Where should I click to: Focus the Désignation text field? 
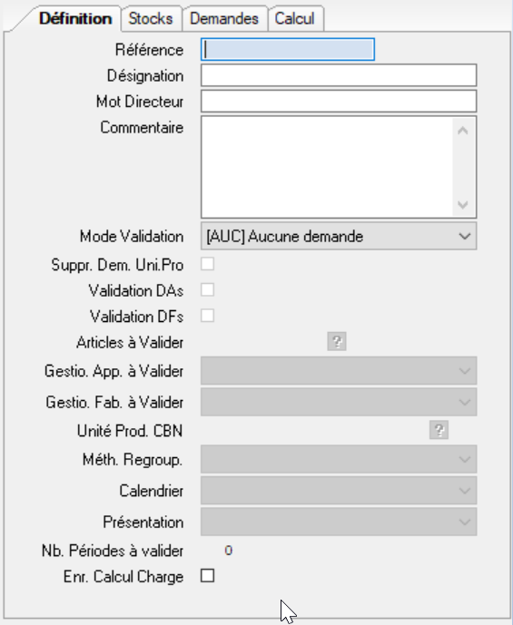tap(339, 75)
